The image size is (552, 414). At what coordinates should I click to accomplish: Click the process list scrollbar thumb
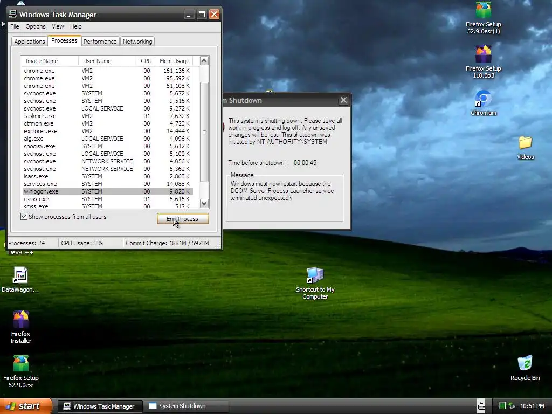pyautogui.click(x=204, y=133)
